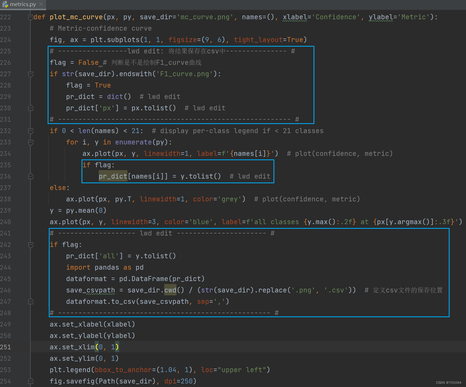Click 'y = py.mean(0)' on line 239
The image size is (466, 387).
click(78, 211)
